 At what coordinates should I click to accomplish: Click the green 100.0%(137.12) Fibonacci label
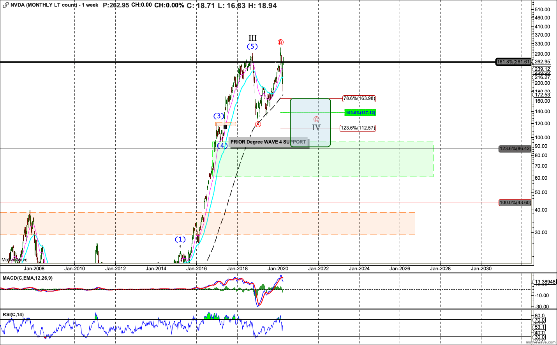[x=360, y=112]
